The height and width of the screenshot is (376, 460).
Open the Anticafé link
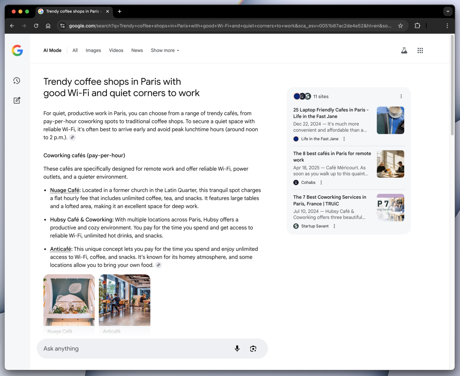pyautogui.click(x=61, y=249)
